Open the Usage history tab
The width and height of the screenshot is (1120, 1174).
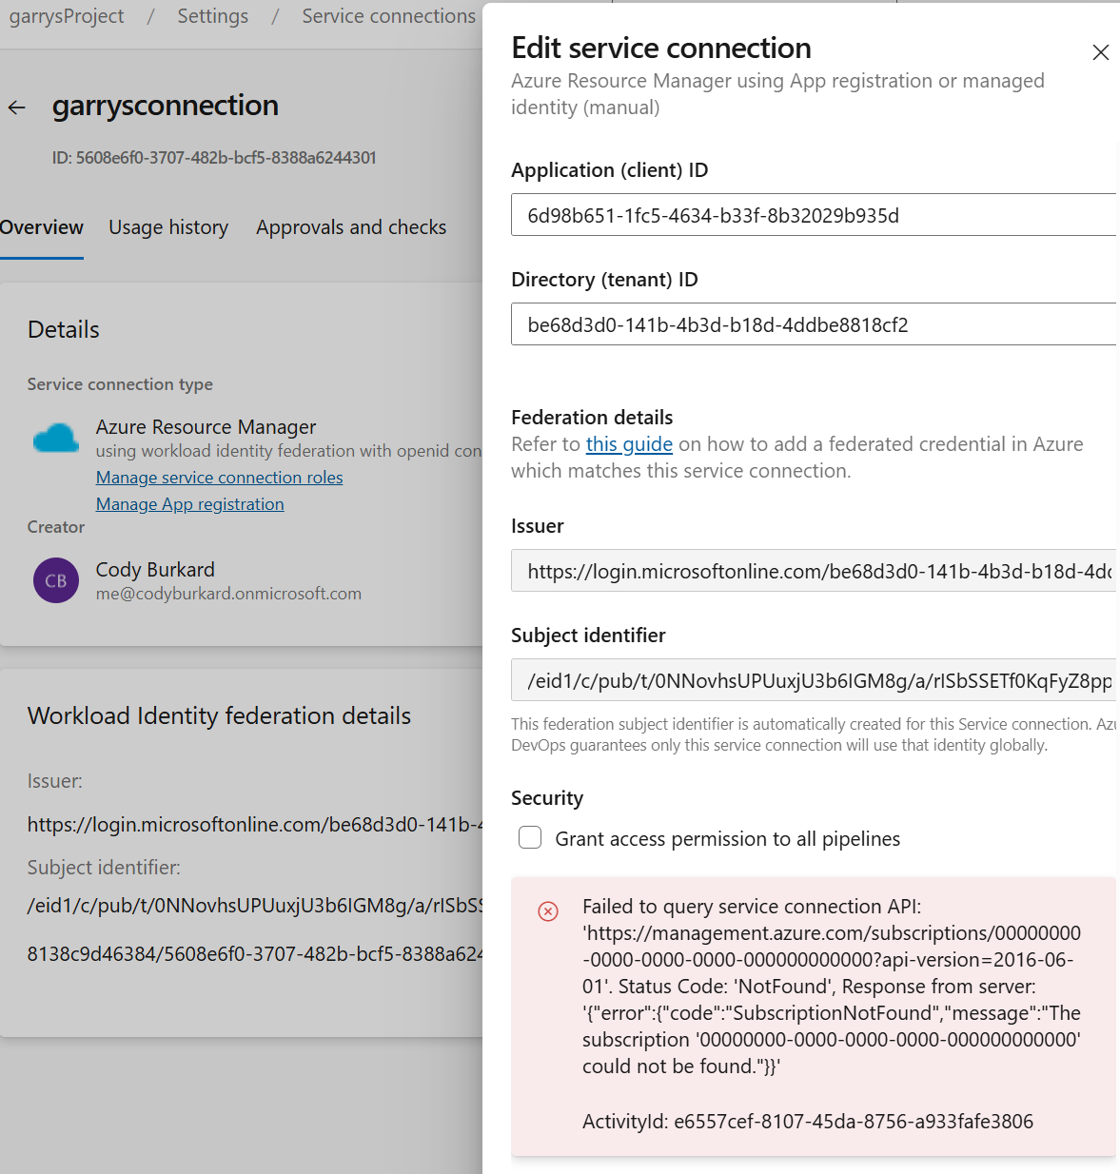tap(168, 227)
